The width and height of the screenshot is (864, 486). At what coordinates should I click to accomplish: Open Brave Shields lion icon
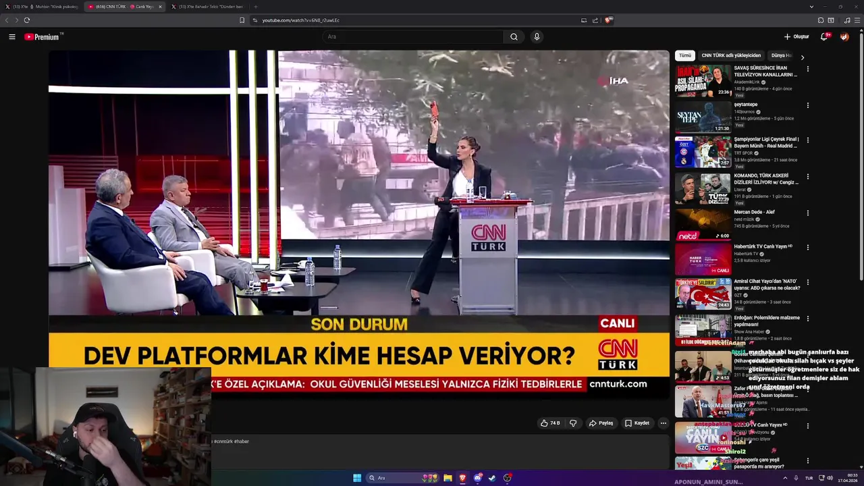(x=608, y=20)
